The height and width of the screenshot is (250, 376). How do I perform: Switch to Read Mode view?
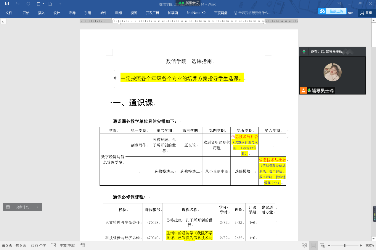point(304,246)
